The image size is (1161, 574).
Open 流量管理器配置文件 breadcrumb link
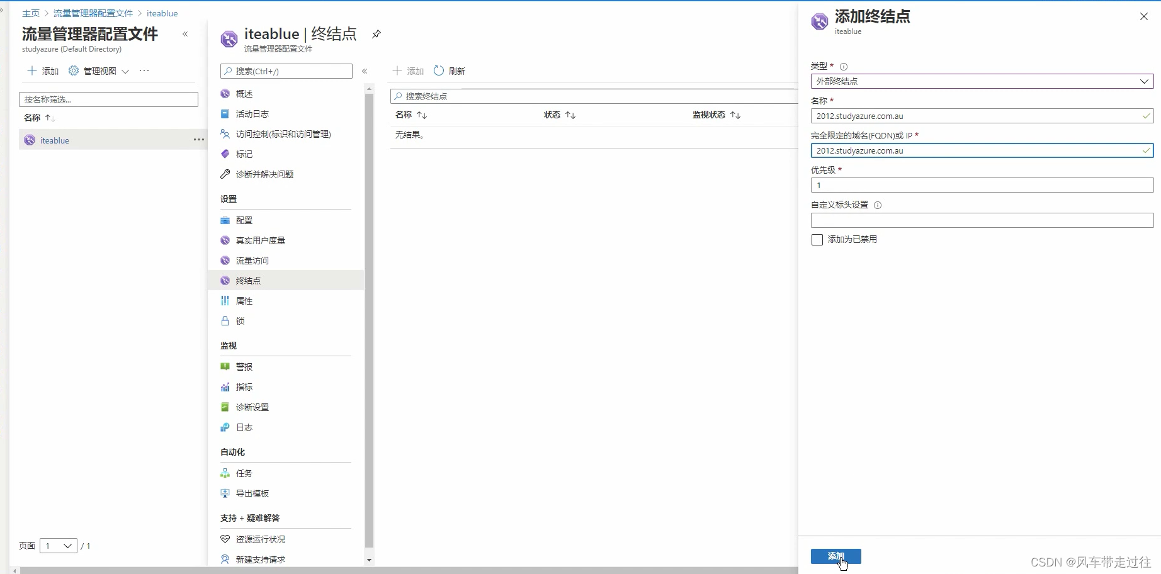coord(93,13)
